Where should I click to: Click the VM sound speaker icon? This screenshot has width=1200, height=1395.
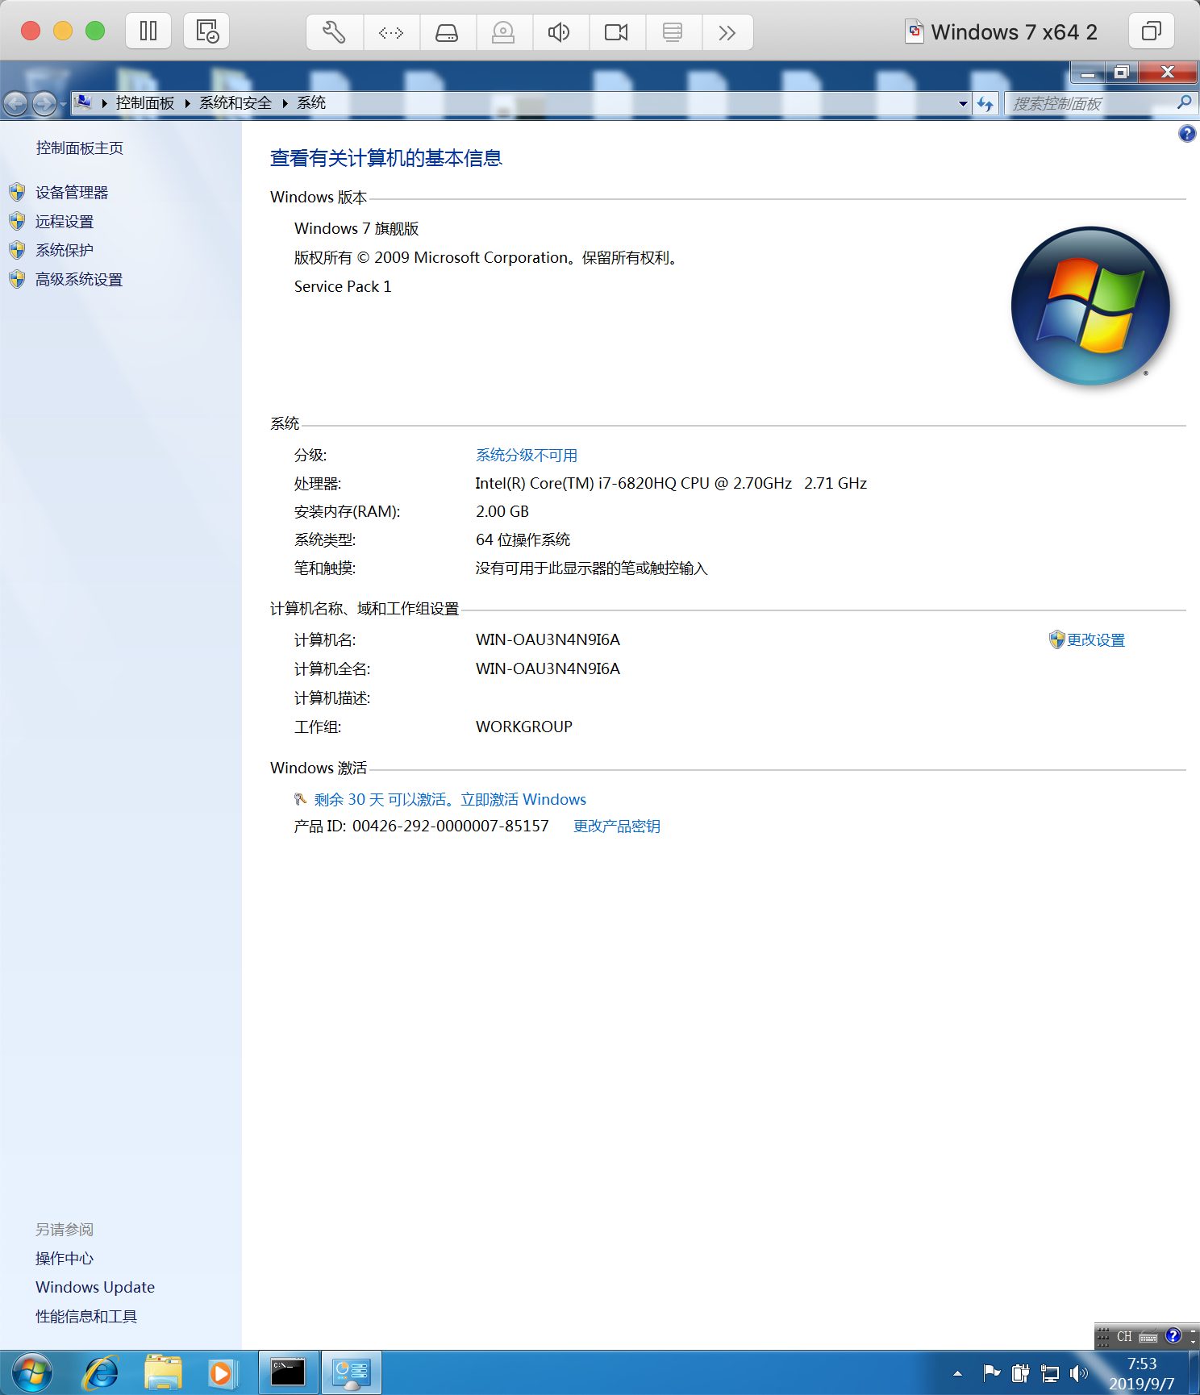pyautogui.click(x=560, y=32)
